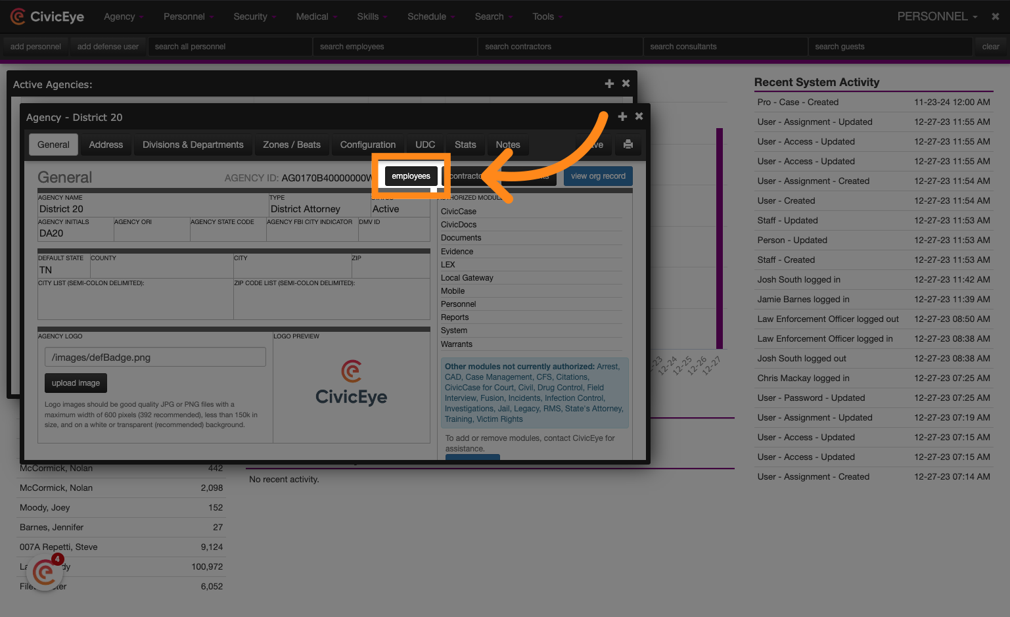Switch to the Address tab
1010x617 pixels.
point(106,145)
